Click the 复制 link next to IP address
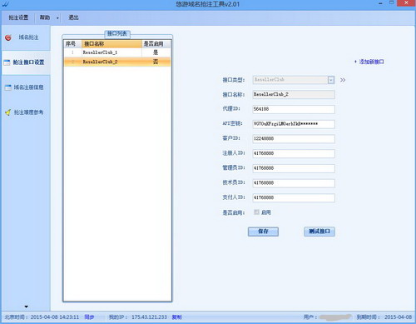416x324 pixels. pos(176,317)
